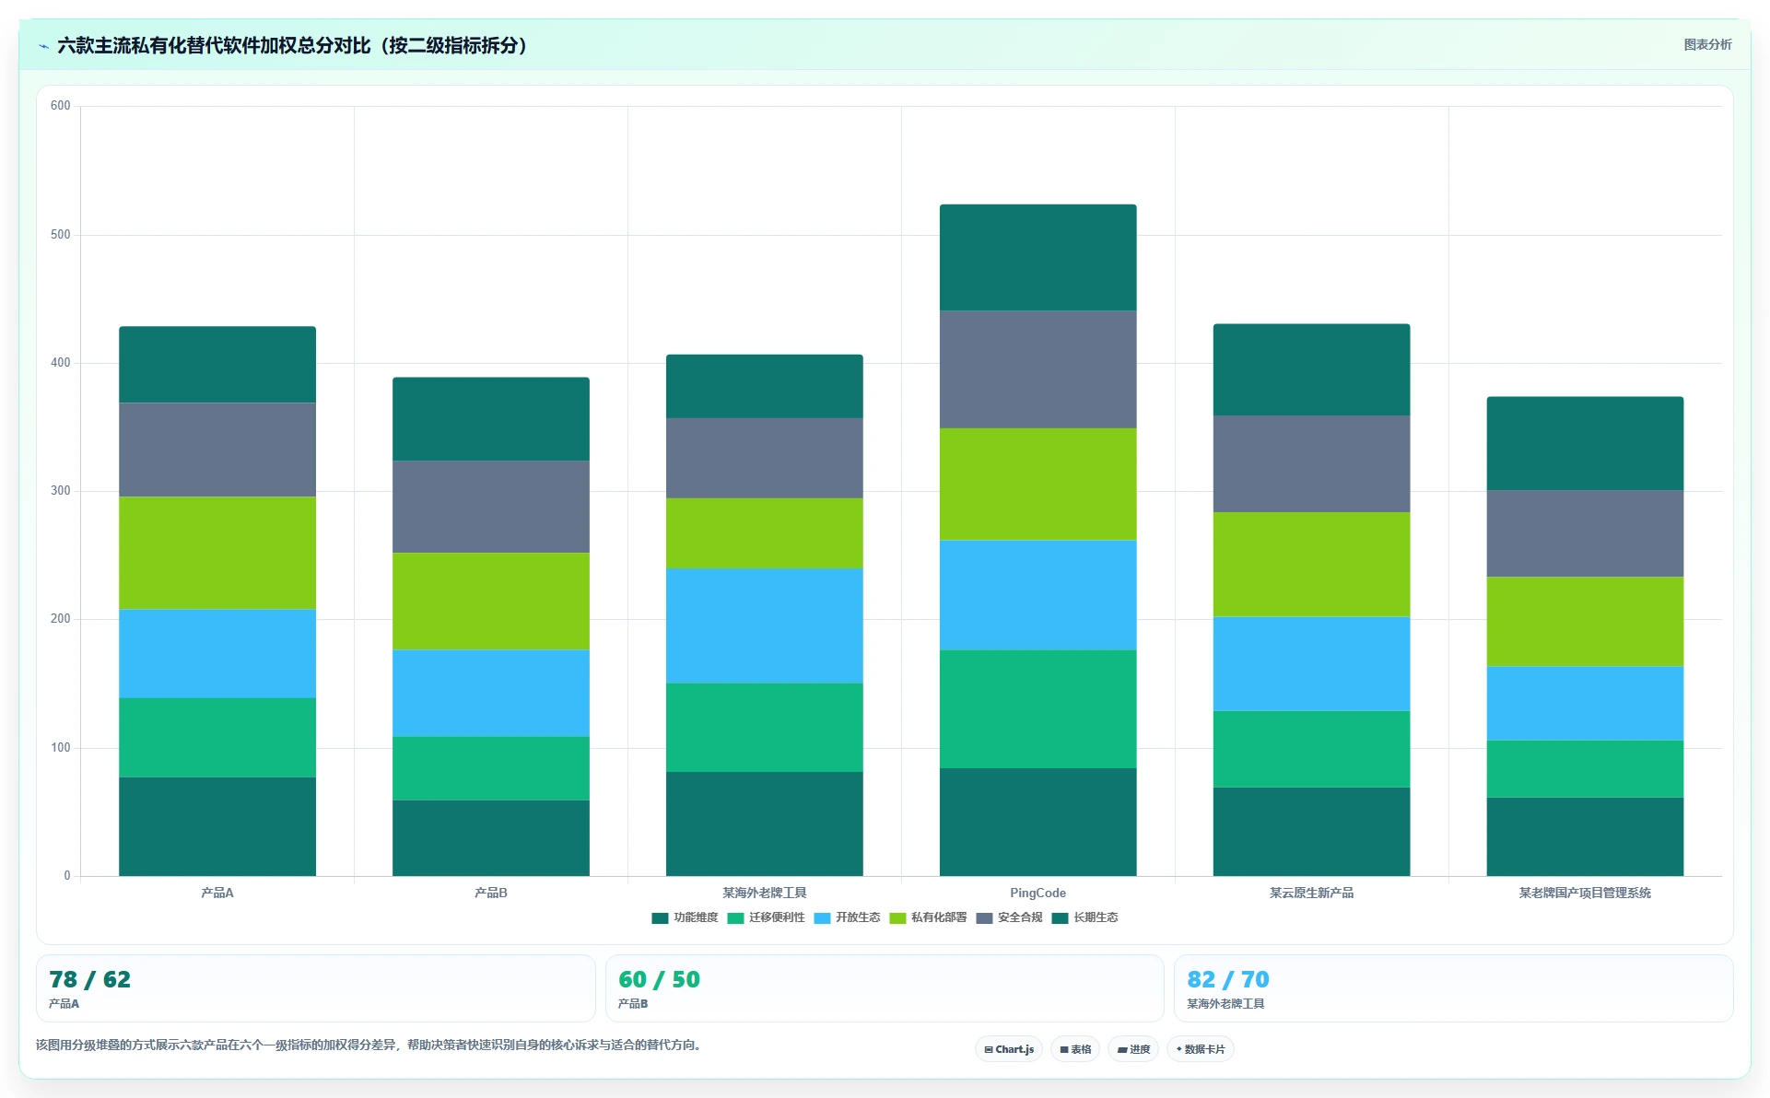Viewport: 1770px width, 1098px height.
Task: Click the 产品B x-axis label
Action: pyautogui.click(x=491, y=893)
